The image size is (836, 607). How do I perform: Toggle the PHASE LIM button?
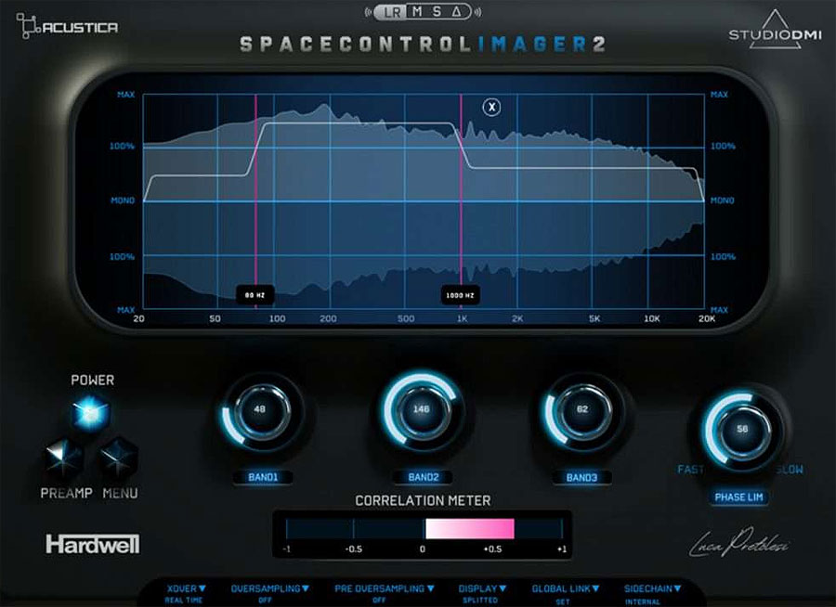point(738,497)
